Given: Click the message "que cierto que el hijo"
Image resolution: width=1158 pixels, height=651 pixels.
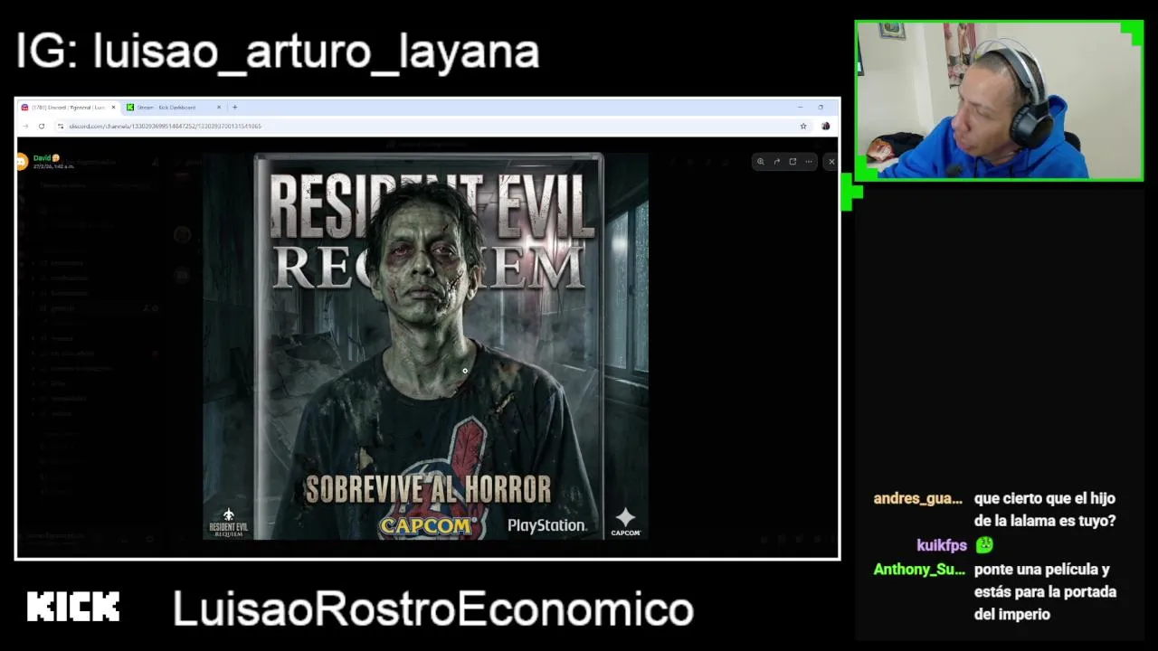Looking at the screenshot, I should (1045, 498).
